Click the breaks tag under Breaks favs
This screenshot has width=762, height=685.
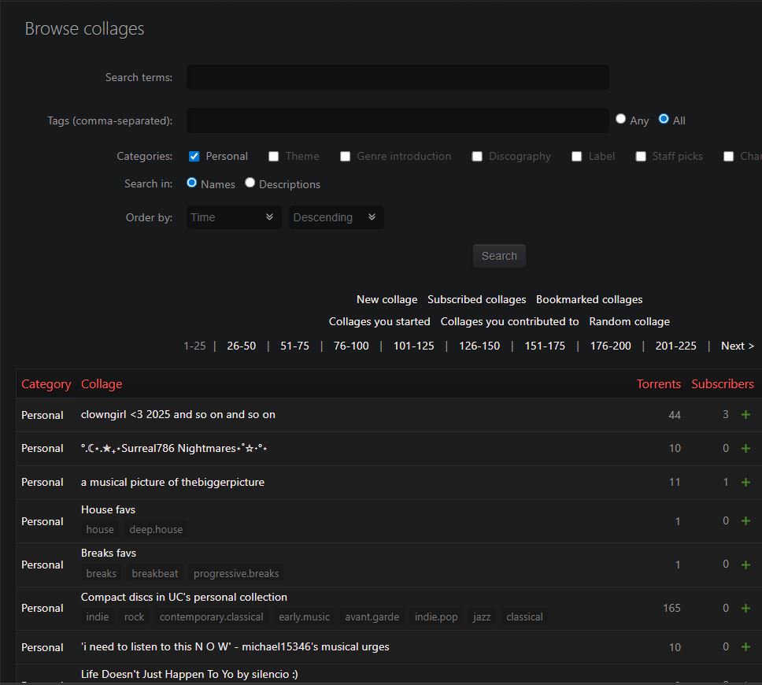[101, 574]
